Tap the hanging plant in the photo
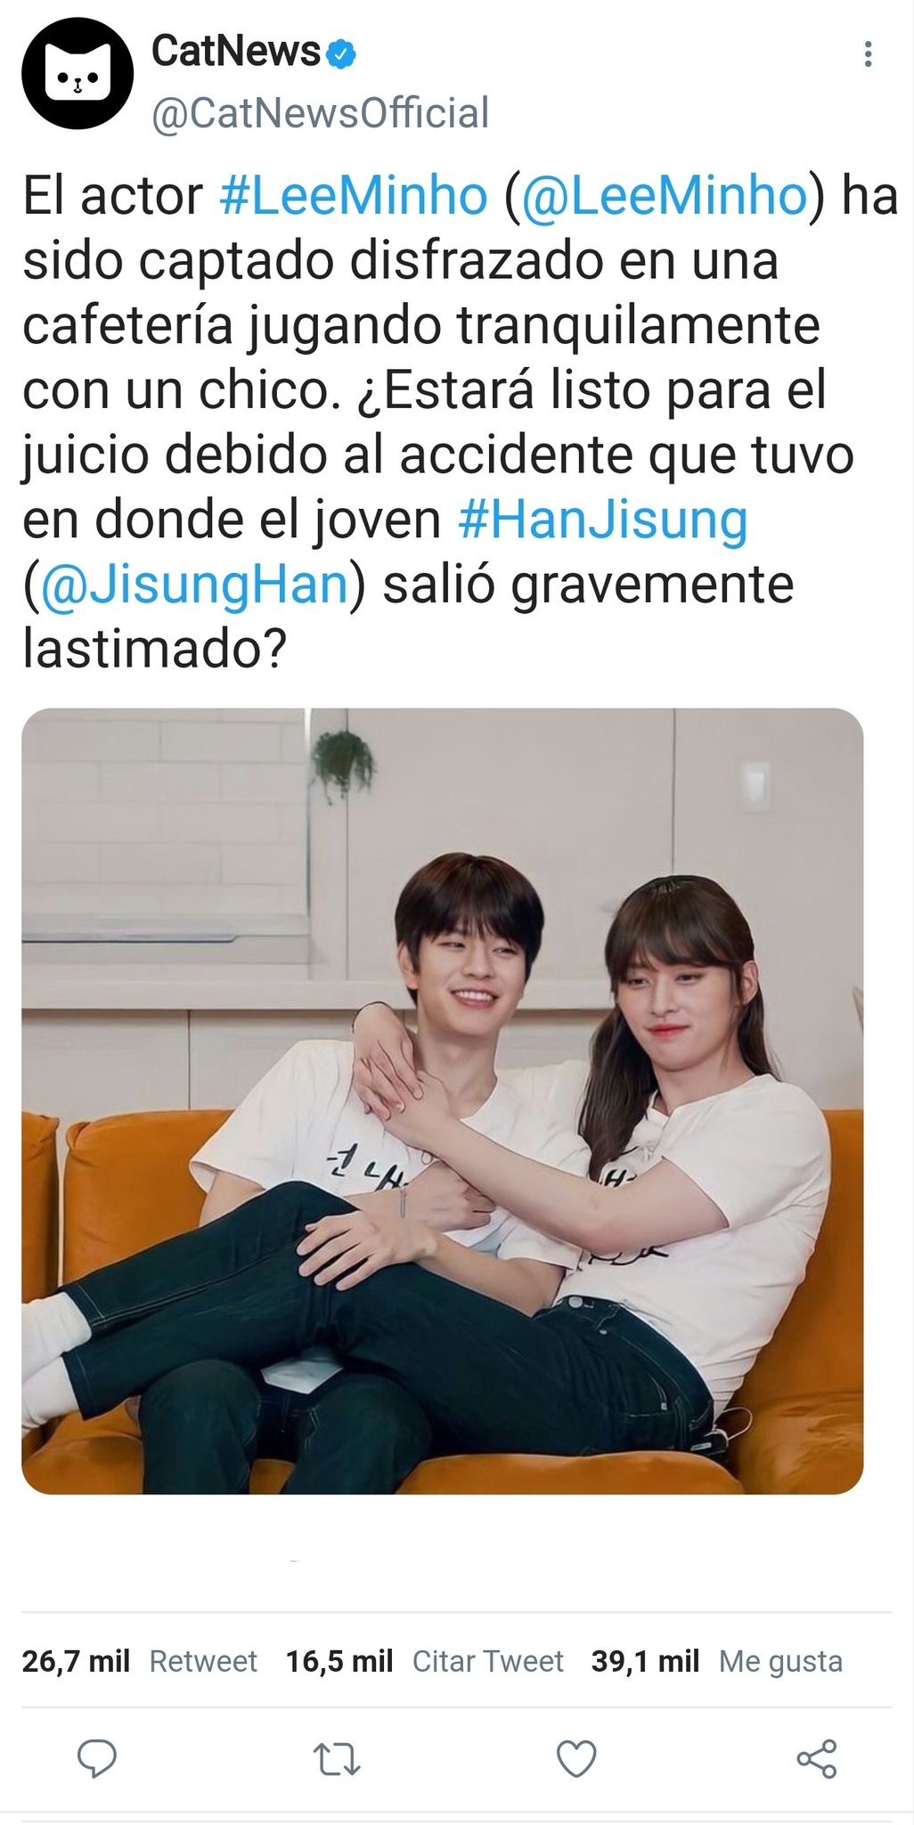 (x=342, y=763)
